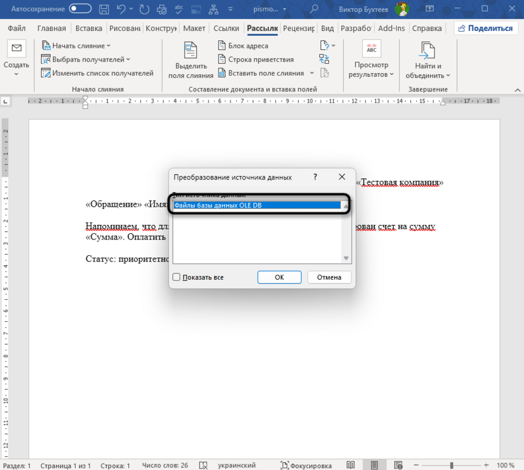Click the Undo arrow icon
Image resolution: width=524 pixels, height=470 pixels.
122,9
